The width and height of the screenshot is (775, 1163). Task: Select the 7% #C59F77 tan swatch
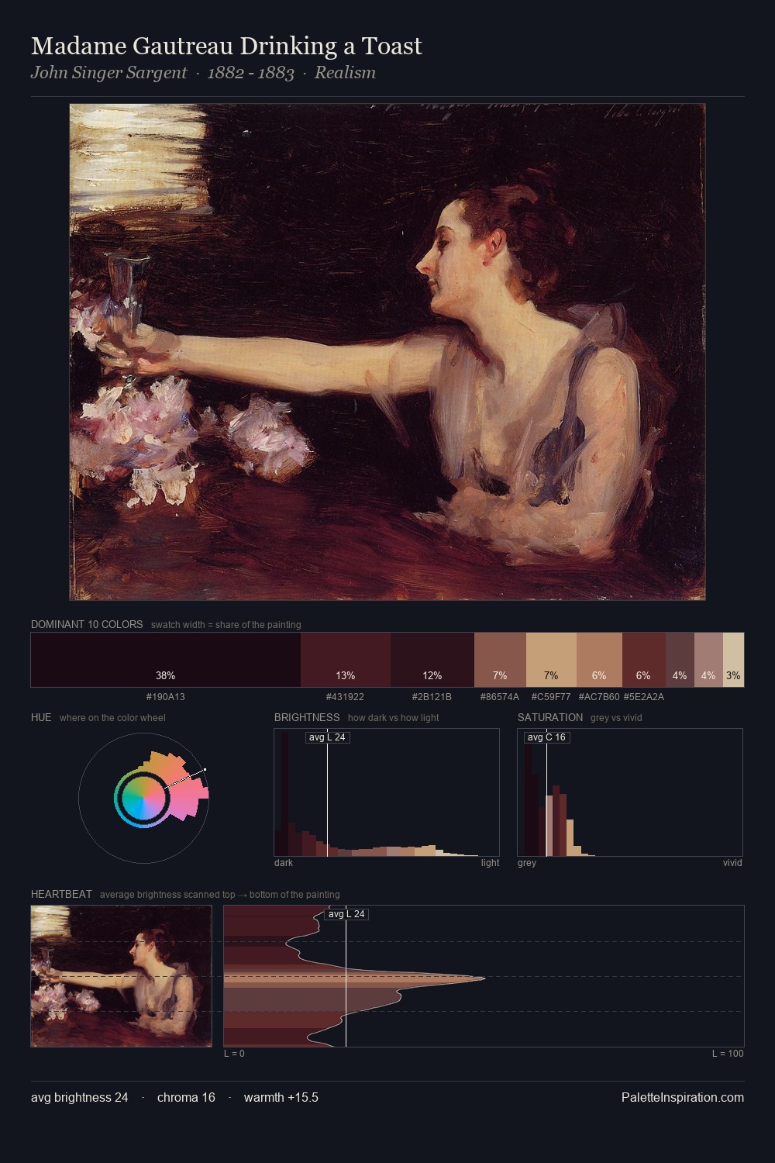point(551,660)
